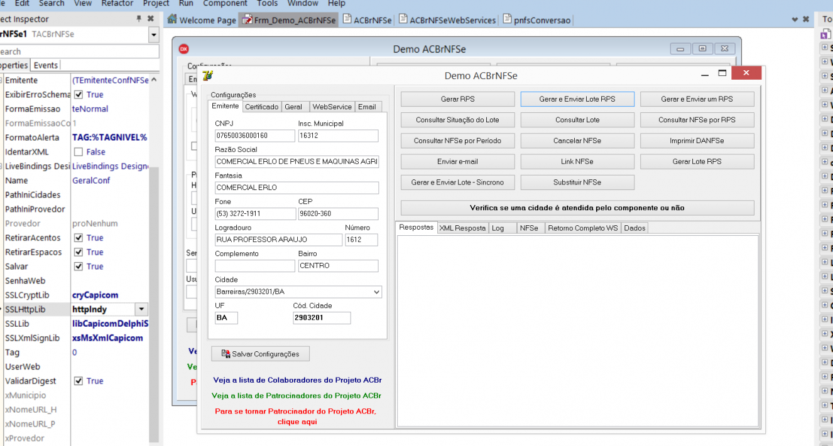Click the Gerar e Enviar Lote RPS button
The image size is (833, 446).
(x=577, y=99)
